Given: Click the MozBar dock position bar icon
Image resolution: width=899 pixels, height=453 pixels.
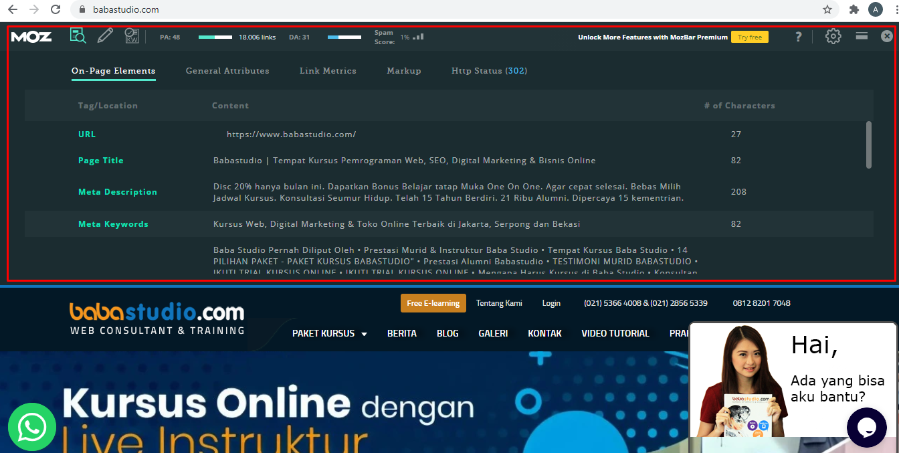Looking at the screenshot, I should pyautogui.click(x=862, y=36).
